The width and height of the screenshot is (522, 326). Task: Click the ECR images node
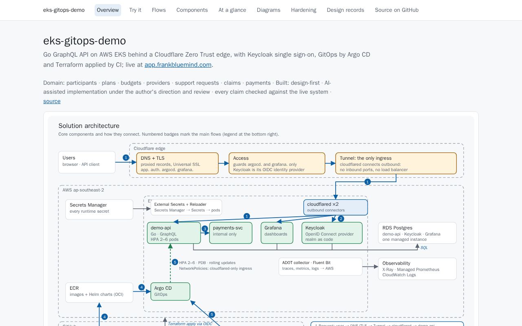pos(99,293)
